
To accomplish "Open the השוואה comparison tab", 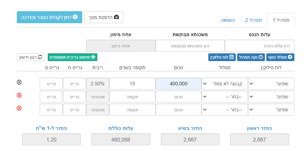I will 227,20.
